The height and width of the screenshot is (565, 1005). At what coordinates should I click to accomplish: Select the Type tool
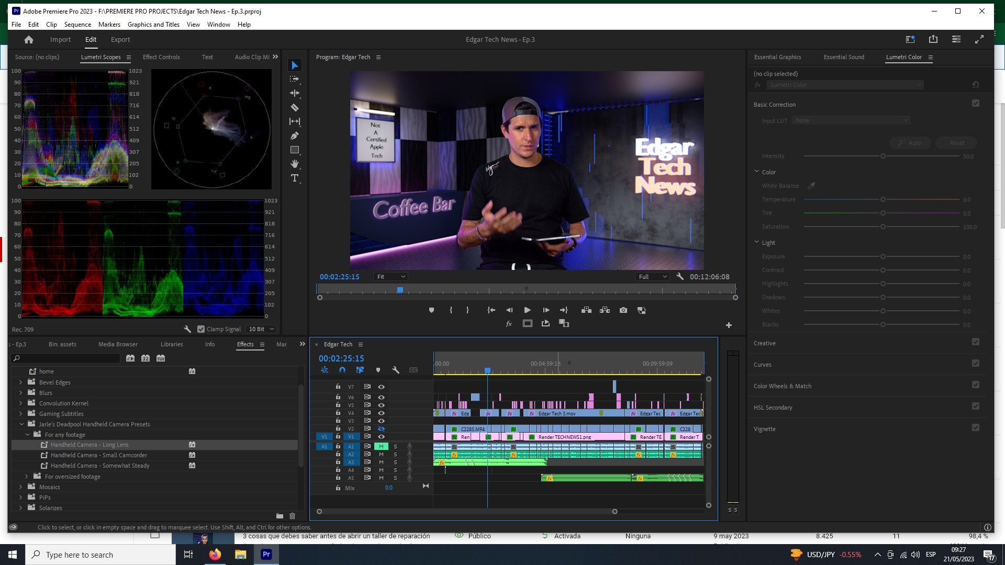click(295, 178)
